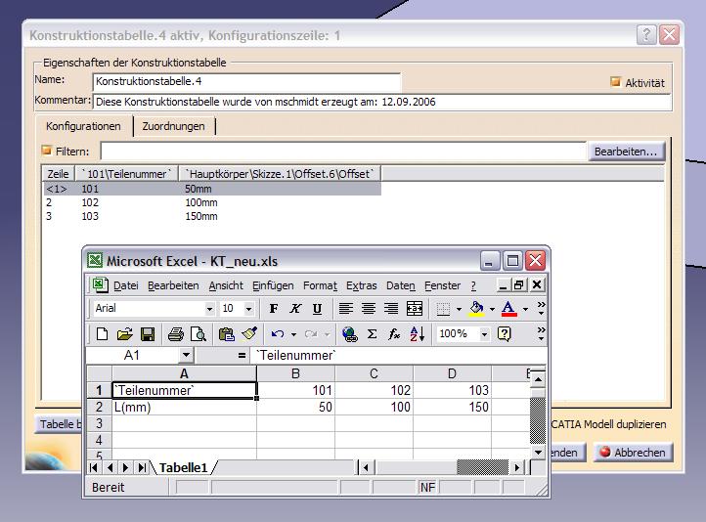
Task: Open the Daten menu
Action: 401,285
